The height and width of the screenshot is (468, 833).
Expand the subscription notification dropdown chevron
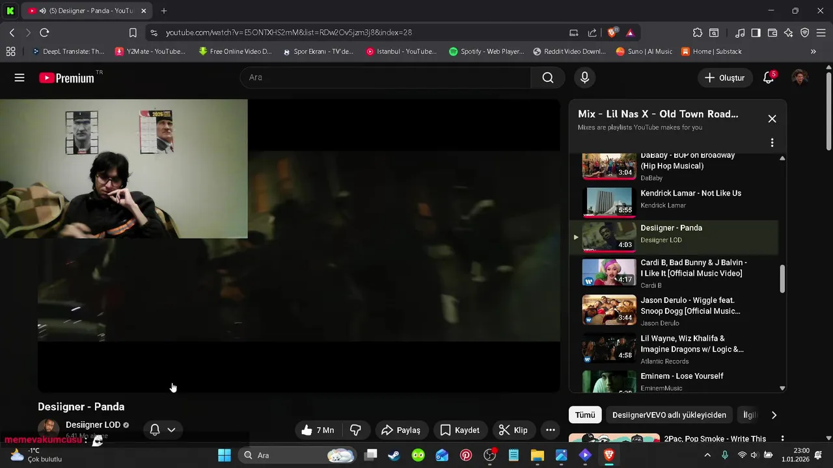tap(171, 430)
